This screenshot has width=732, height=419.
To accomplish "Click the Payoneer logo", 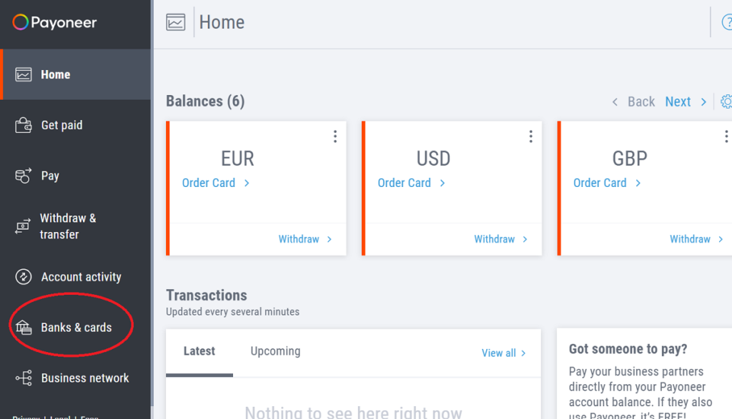I will click(54, 22).
